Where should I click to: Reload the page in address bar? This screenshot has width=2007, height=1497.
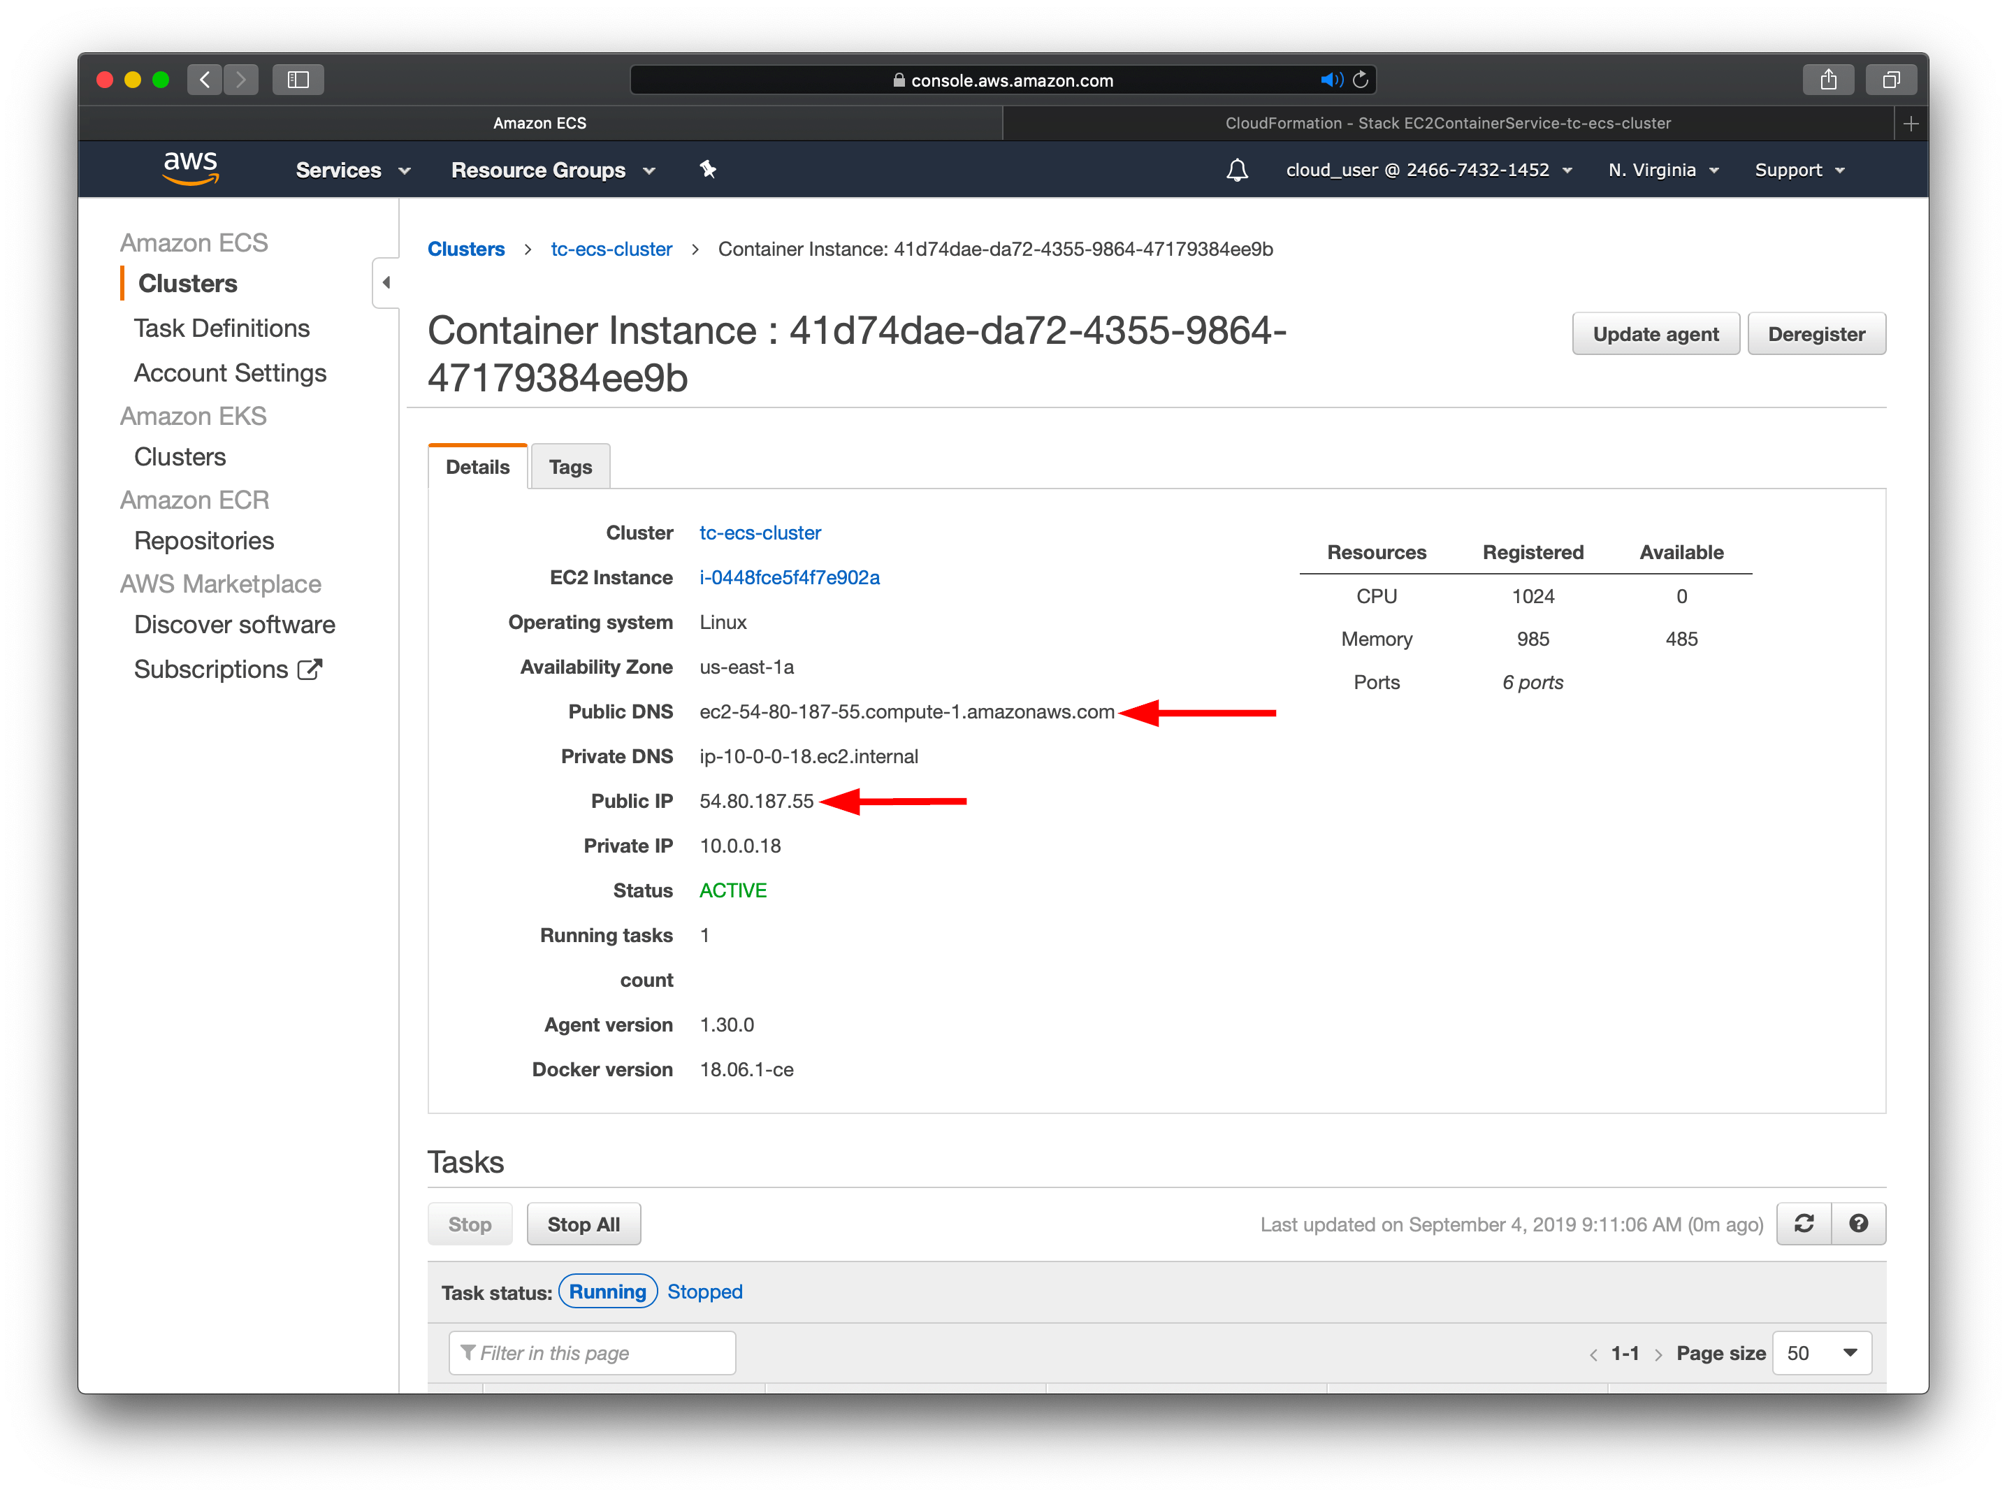[x=1360, y=80]
